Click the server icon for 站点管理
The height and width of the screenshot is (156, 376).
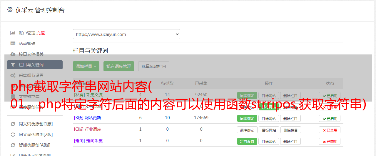click(x=13, y=44)
